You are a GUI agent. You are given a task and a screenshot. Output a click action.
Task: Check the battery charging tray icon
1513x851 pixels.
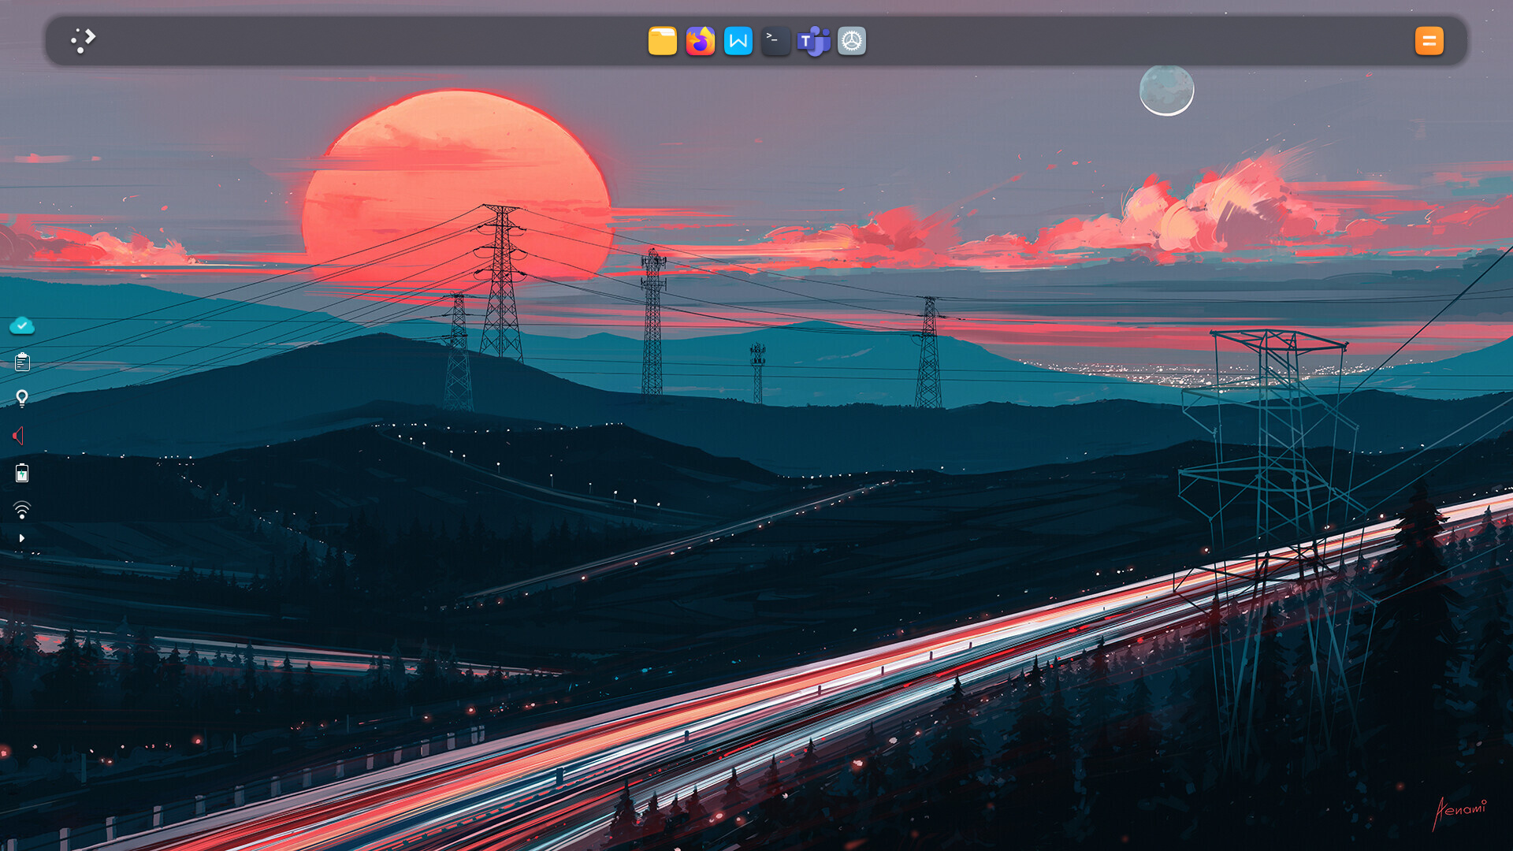click(22, 473)
